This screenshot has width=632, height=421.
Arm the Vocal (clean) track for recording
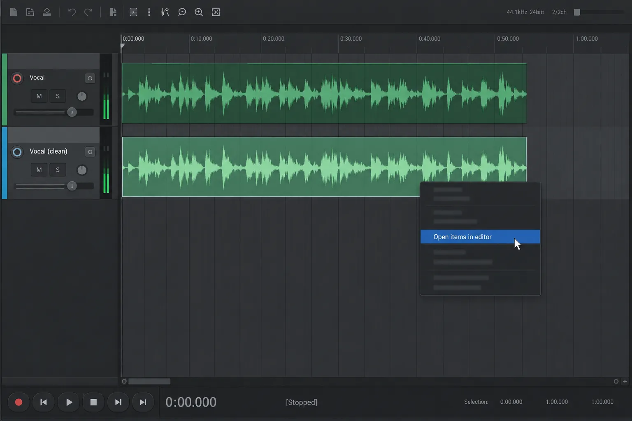point(17,152)
